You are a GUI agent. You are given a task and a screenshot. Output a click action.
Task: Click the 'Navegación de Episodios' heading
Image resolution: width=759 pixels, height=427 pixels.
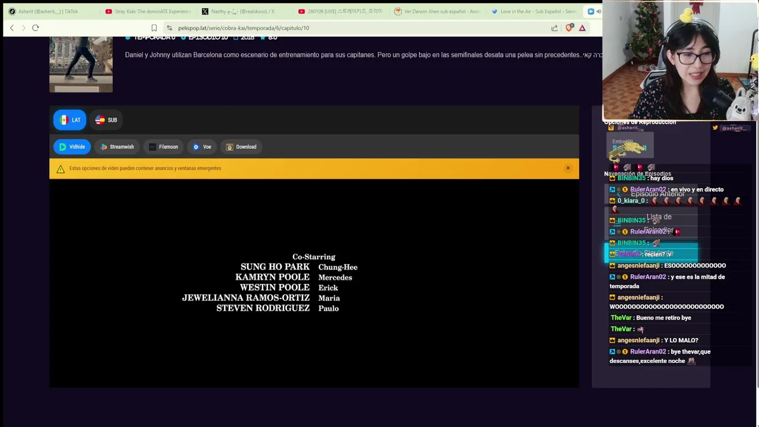click(637, 174)
